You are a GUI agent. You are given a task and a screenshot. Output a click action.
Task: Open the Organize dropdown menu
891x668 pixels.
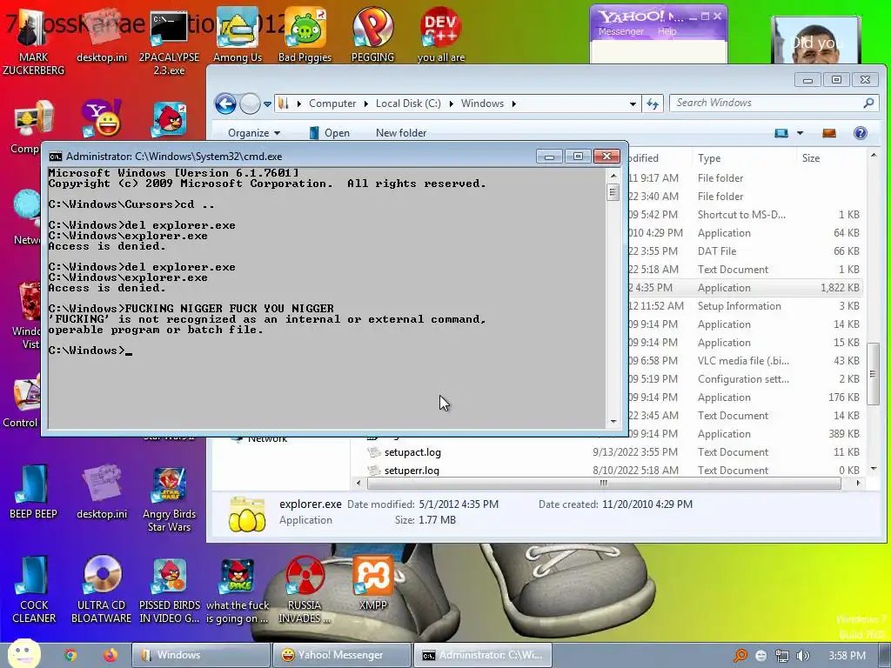click(253, 133)
